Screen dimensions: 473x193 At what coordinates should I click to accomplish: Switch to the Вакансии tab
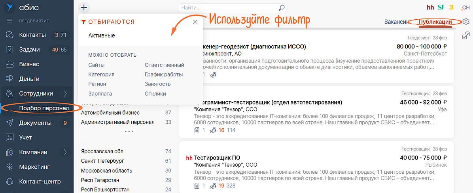point(396,22)
